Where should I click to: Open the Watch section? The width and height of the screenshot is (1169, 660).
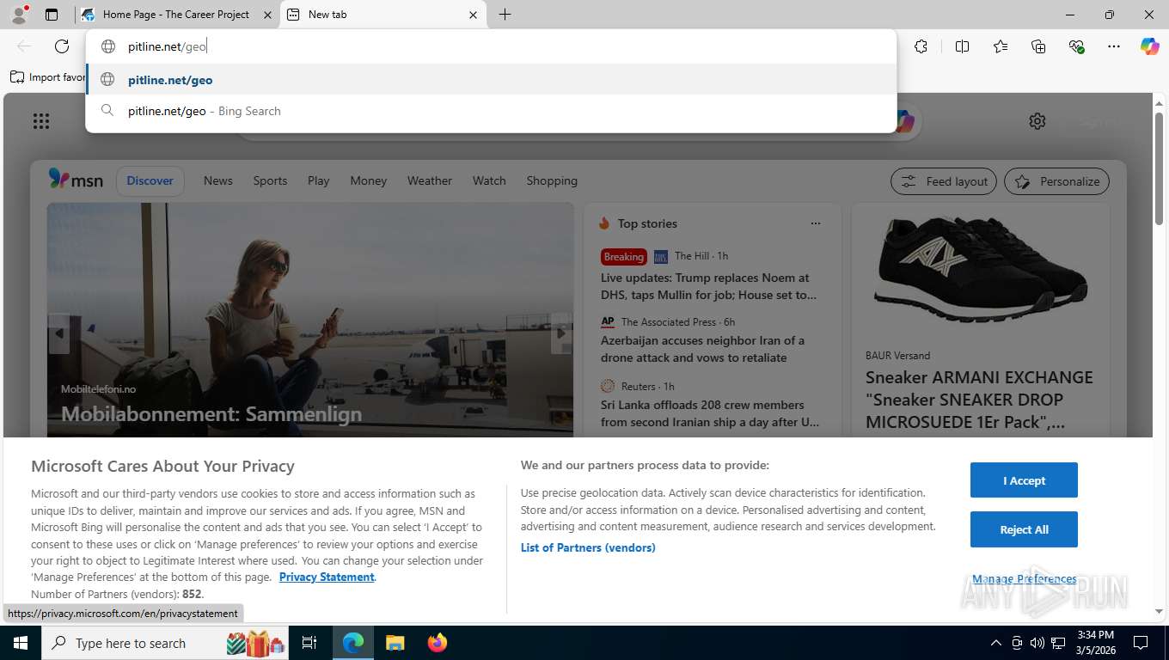[489, 180]
